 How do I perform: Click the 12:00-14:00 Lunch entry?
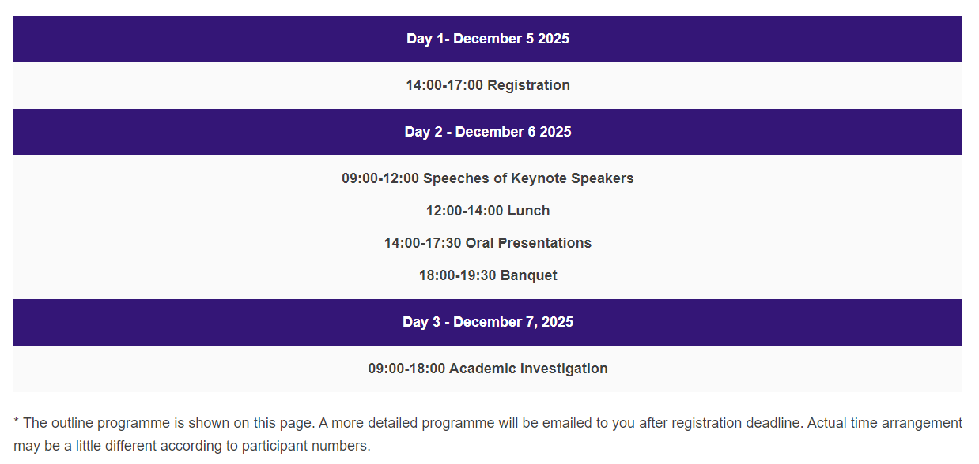tap(488, 211)
